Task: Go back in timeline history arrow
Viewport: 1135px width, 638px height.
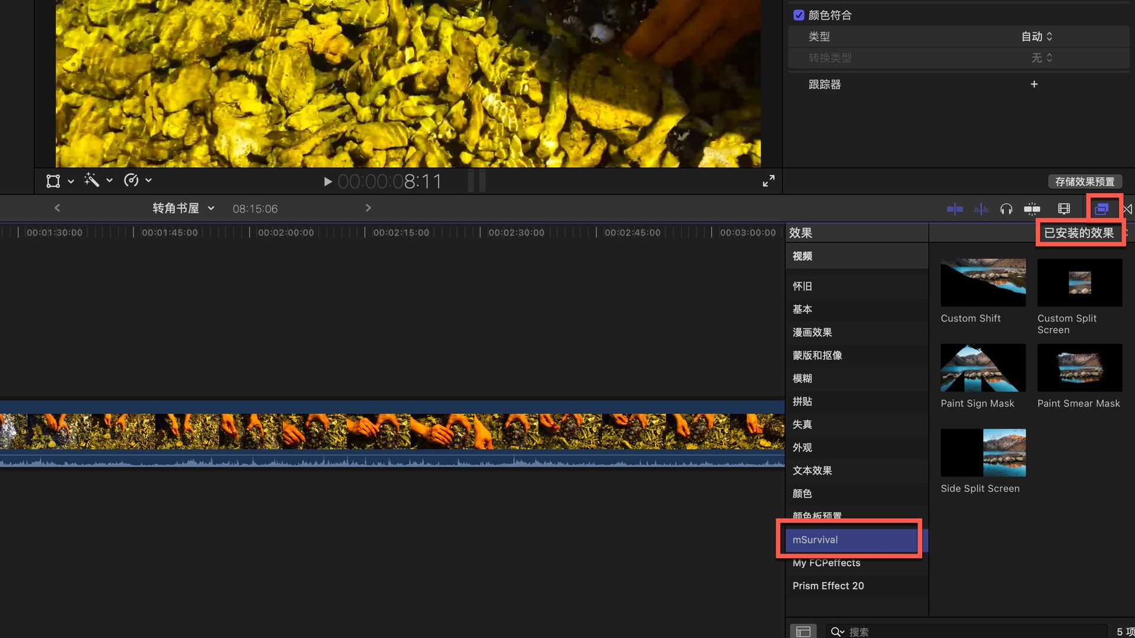Action: [57, 208]
